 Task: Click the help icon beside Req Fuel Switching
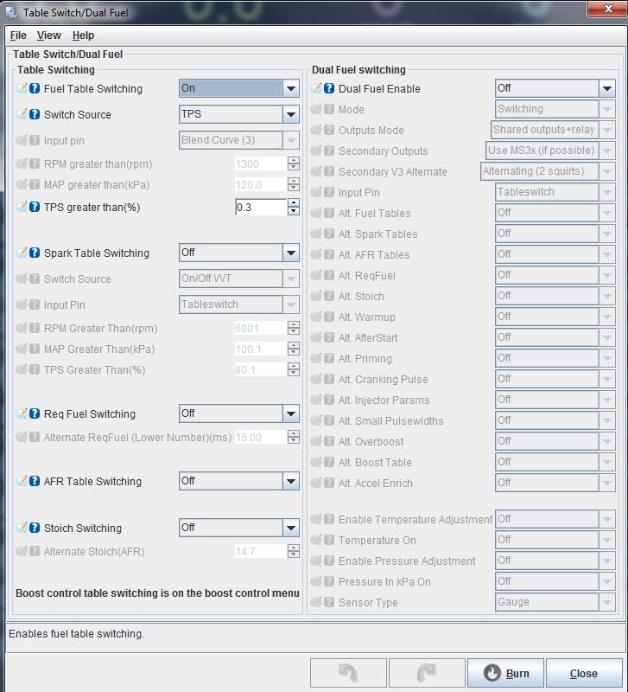coord(35,413)
